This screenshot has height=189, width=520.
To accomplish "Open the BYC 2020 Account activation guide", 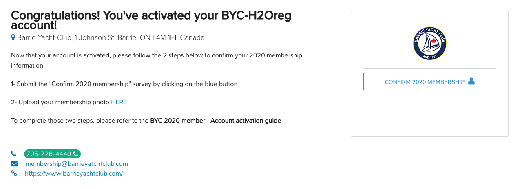I will (215, 121).
